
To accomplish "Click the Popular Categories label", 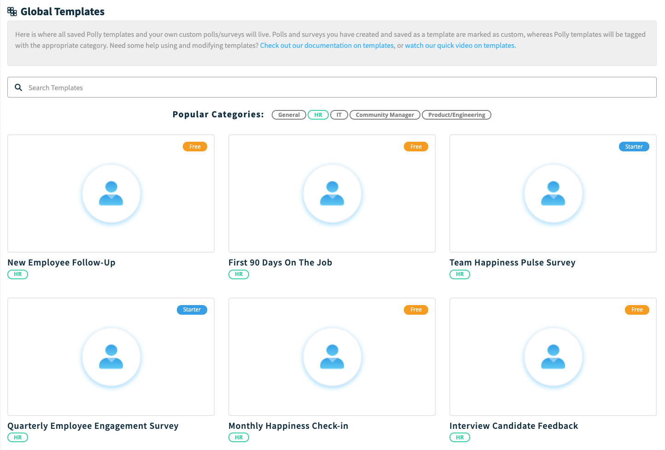I will pos(218,115).
